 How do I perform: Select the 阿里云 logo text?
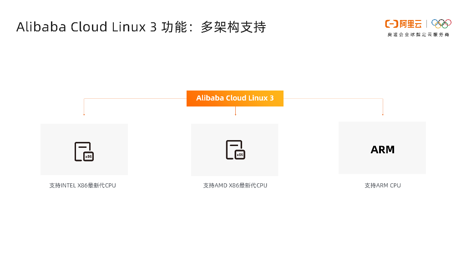coord(411,24)
